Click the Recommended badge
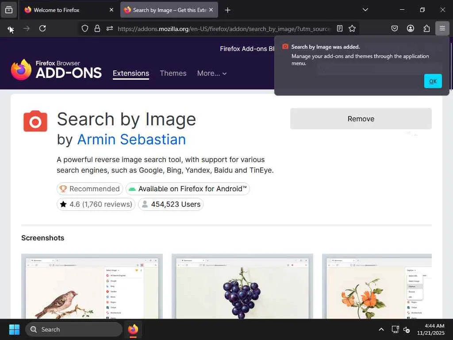 pos(90,189)
